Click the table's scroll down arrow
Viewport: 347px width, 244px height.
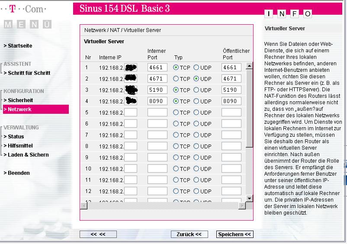249,198
